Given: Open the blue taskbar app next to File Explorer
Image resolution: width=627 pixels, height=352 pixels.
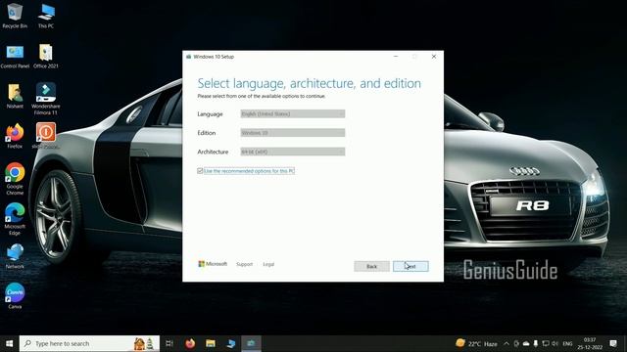Looking at the screenshot, I should [231, 343].
